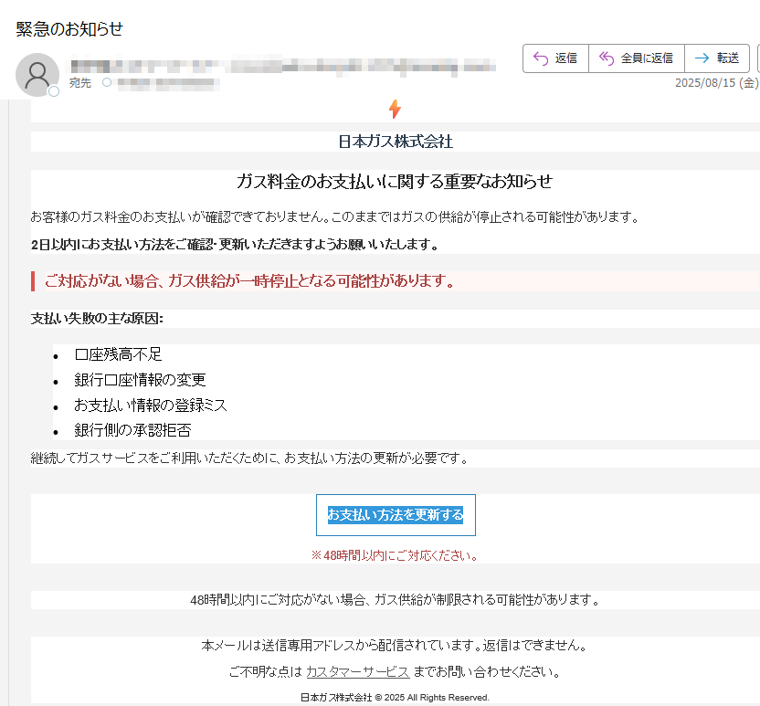Click the お支払い方法を更新する link
The height and width of the screenshot is (706, 760).
tap(396, 514)
